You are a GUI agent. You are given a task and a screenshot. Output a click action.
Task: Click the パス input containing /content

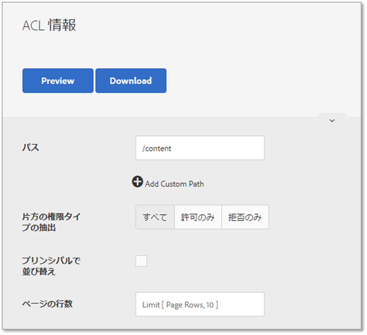tap(200, 148)
